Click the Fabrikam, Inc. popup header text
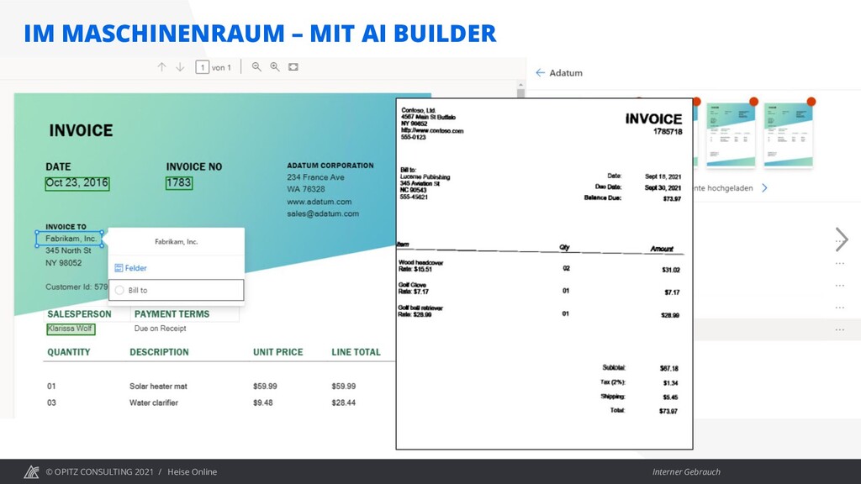Screen dimensions: 861x484 177,241
